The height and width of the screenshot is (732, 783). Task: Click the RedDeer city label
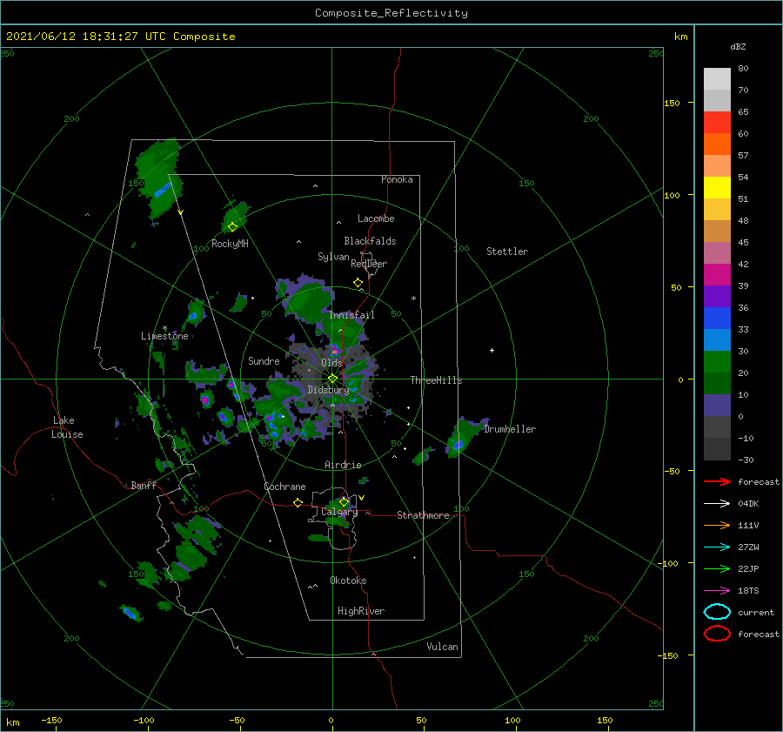pos(369,264)
